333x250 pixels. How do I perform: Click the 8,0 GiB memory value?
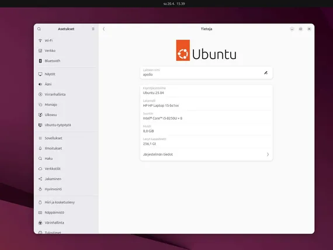click(x=148, y=131)
